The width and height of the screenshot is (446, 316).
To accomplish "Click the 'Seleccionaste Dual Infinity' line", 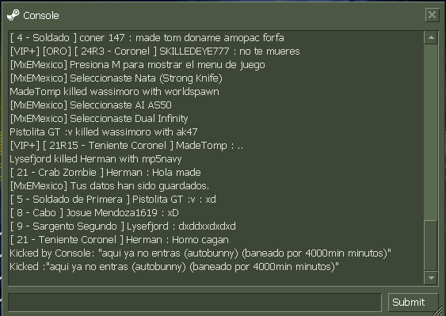I will [99, 118].
